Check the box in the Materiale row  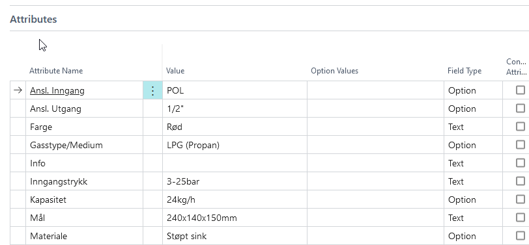[x=521, y=235]
